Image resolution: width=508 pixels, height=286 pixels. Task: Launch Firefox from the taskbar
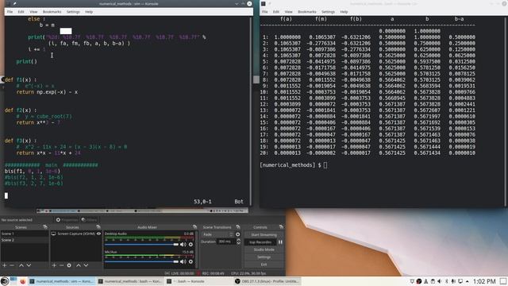(x=23, y=281)
